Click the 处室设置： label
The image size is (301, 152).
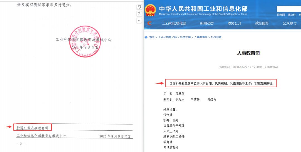[170, 109]
